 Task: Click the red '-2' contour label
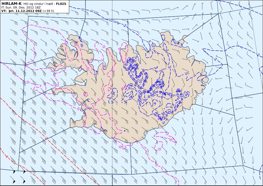(46, 138)
